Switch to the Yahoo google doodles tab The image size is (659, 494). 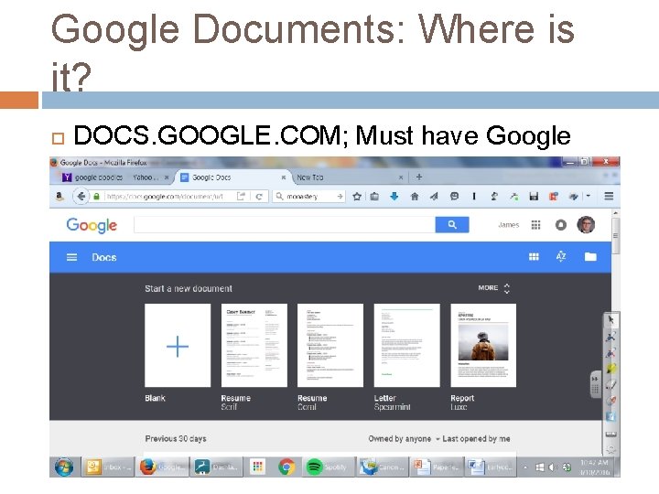pos(115,177)
